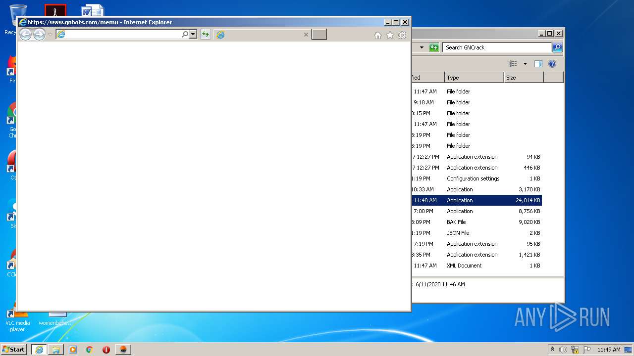Select the 95 KB Application extension row

click(x=476, y=244)
